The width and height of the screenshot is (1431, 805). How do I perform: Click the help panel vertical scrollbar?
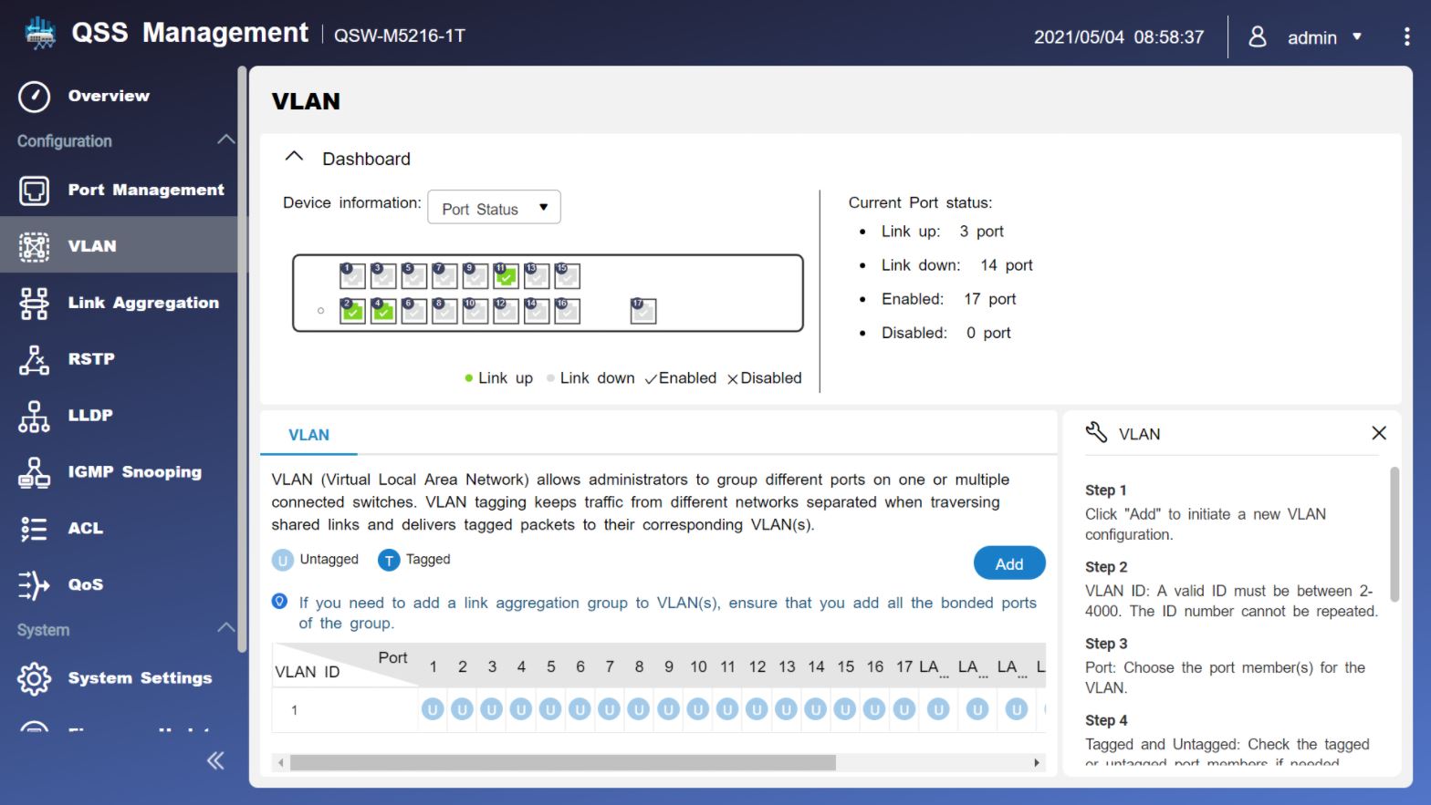(1394, 534)
